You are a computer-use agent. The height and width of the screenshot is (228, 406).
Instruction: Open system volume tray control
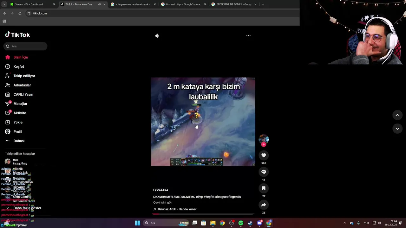(379, 223)
